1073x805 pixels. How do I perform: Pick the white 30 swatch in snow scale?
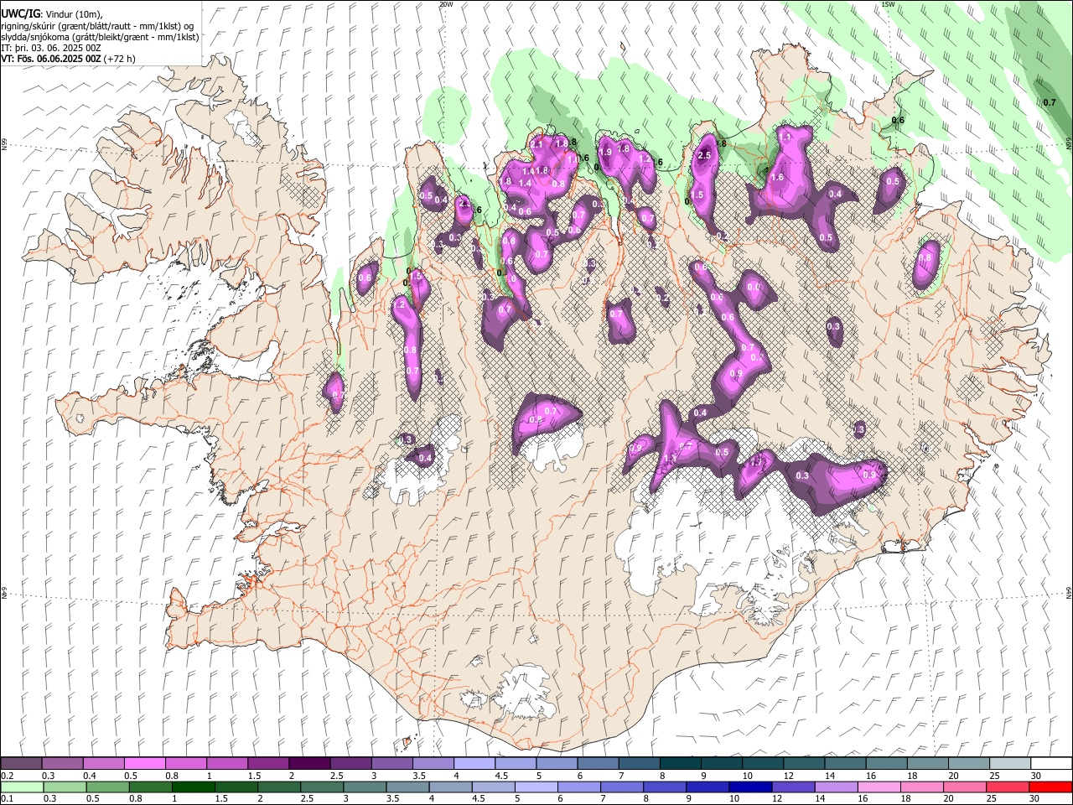pos(1050,763)
